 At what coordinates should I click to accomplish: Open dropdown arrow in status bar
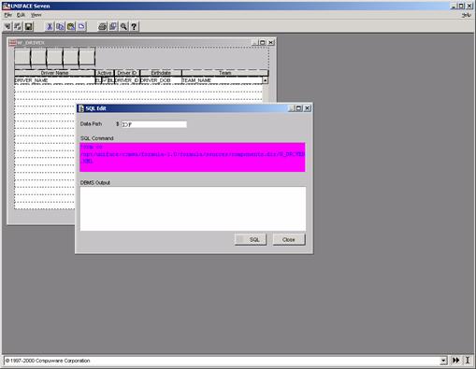[443, 361]
